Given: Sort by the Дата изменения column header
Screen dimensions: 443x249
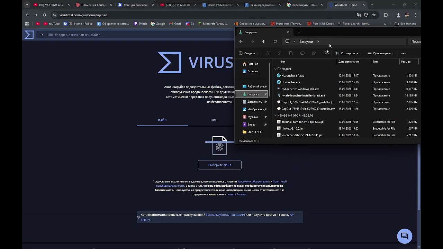Looking at the screenshot, I should coord(354,62).
